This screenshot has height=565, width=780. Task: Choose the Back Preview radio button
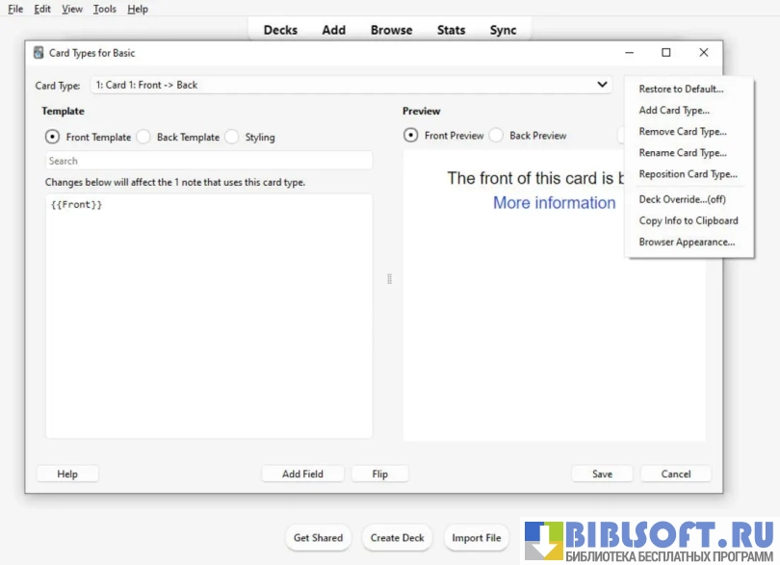point(496,136)
